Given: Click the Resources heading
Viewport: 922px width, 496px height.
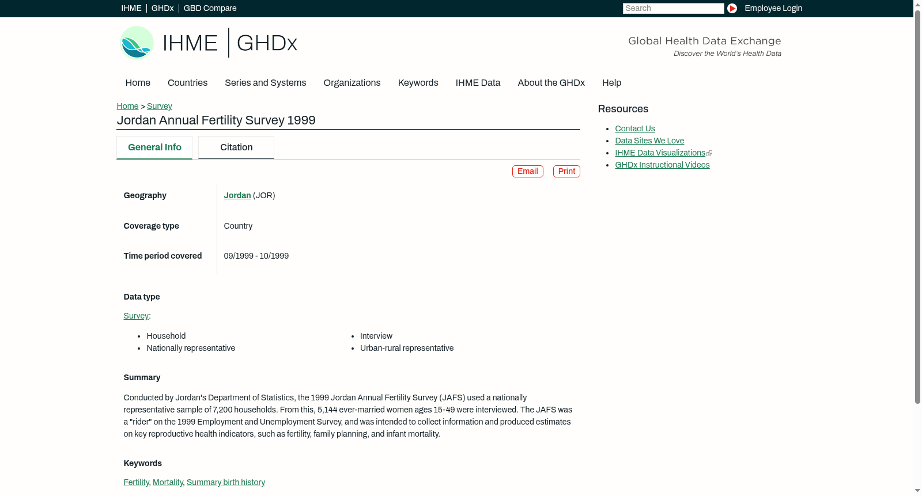Looking at the screenshot, I should (623, 109).
